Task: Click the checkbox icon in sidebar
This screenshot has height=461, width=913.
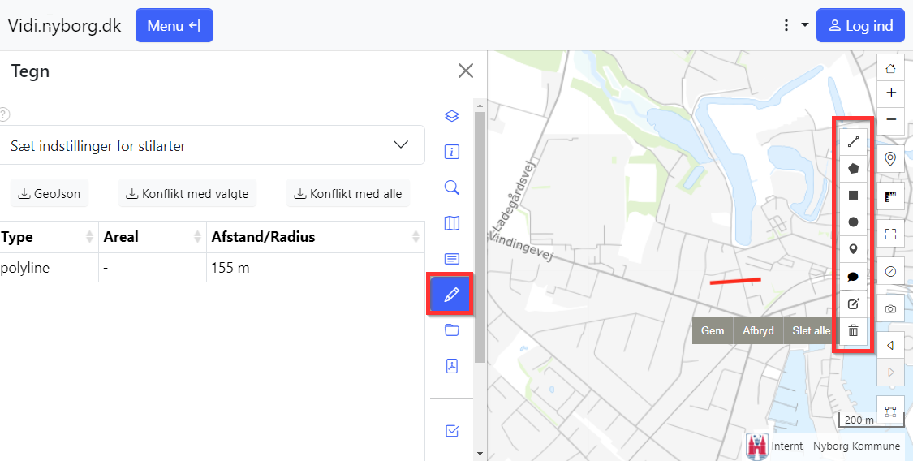Action: (x=452, y=431)
